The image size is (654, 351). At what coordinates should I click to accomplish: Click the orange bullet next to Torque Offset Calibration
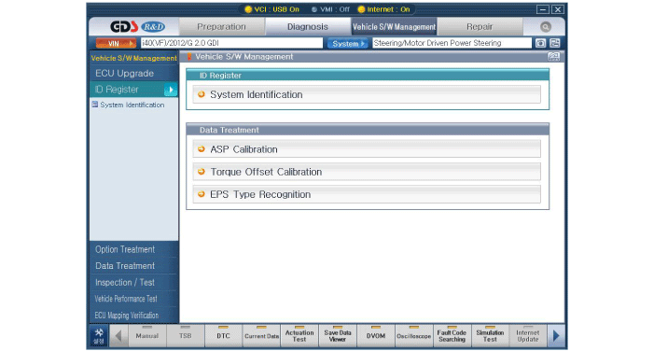[201, 172]
